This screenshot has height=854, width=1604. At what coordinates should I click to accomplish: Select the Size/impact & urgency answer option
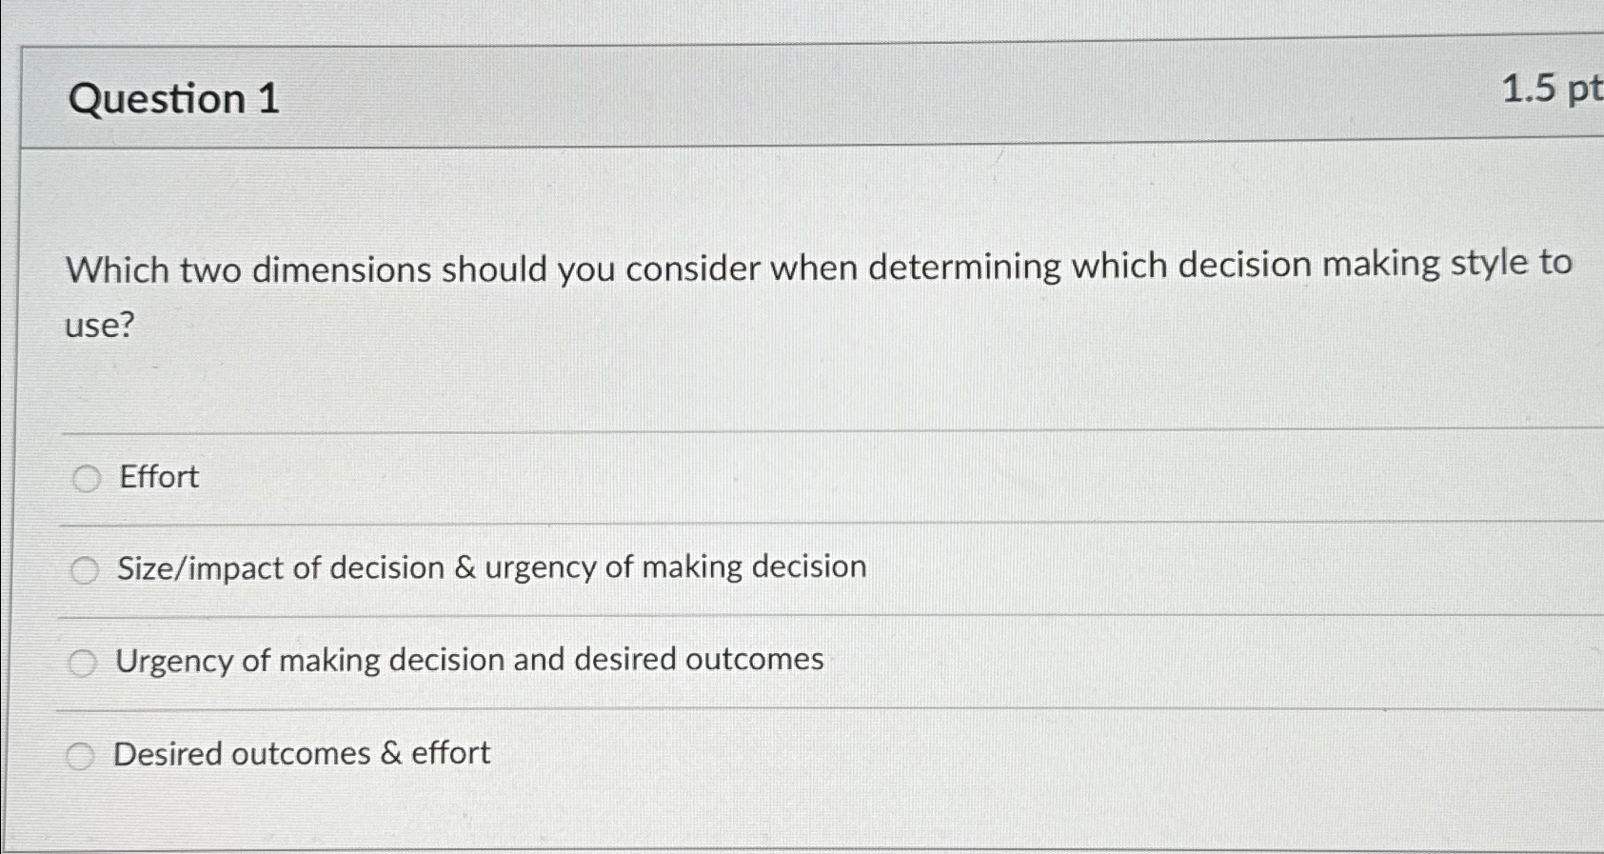tap(87, 569)
